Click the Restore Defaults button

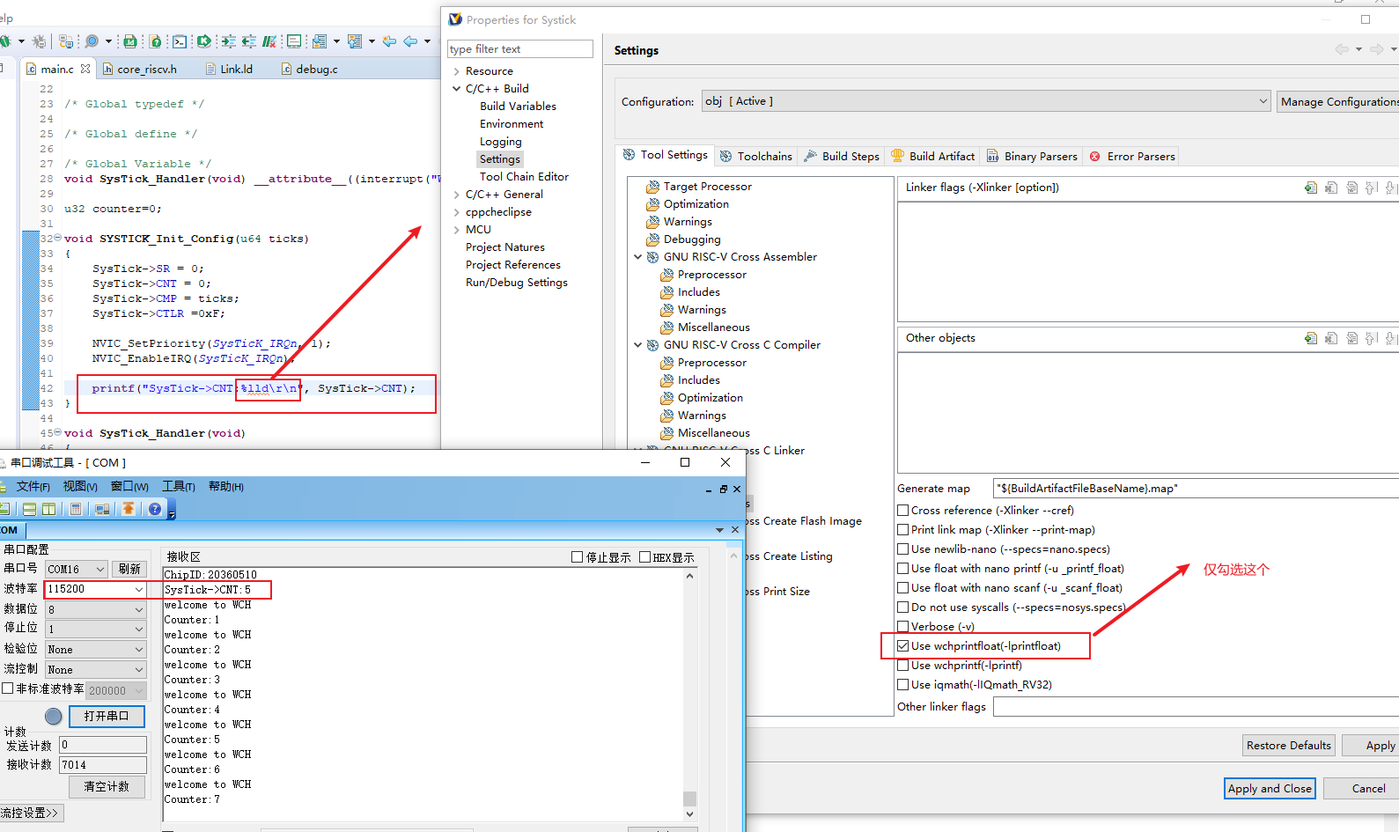1289,745
